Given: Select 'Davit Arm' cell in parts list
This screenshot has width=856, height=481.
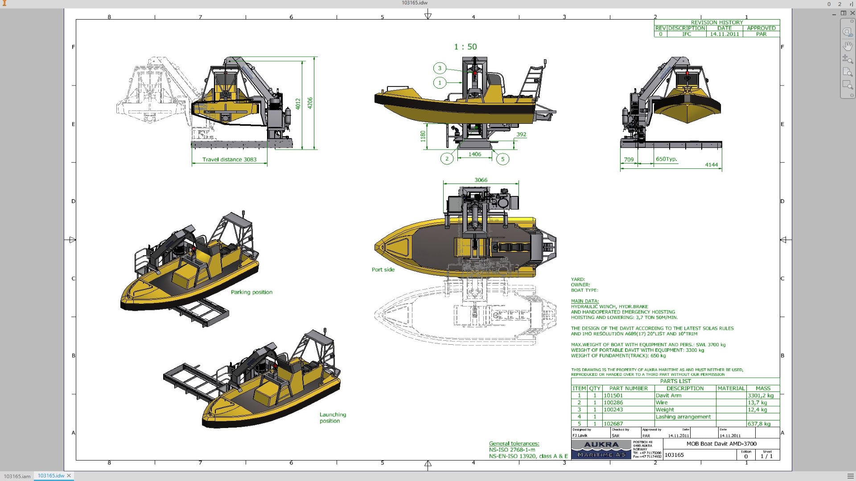Looking at the screenshot, I should pyautogui.click(x=685, y=395).
